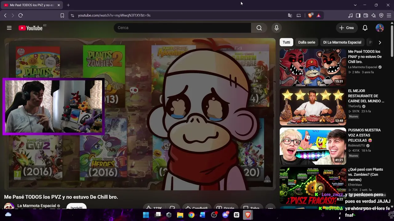The image size is (394, 221).
Task: Open the weather widget cloud icon
Action: 8,215
